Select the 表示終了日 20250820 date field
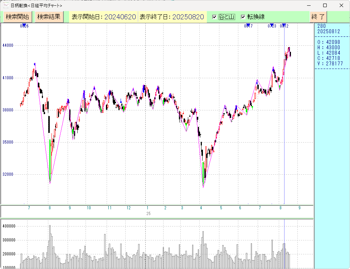The width and height of the screenshot is (350, 269). point(171,17)
